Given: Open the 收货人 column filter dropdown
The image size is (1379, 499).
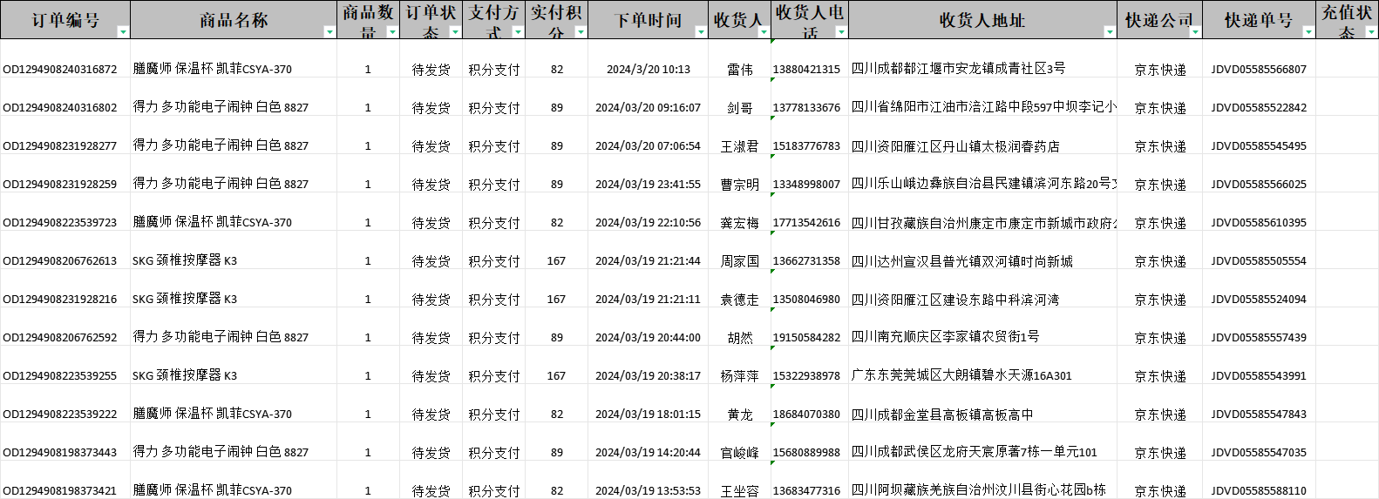Looking at the screenshot, I should [764, 32].
